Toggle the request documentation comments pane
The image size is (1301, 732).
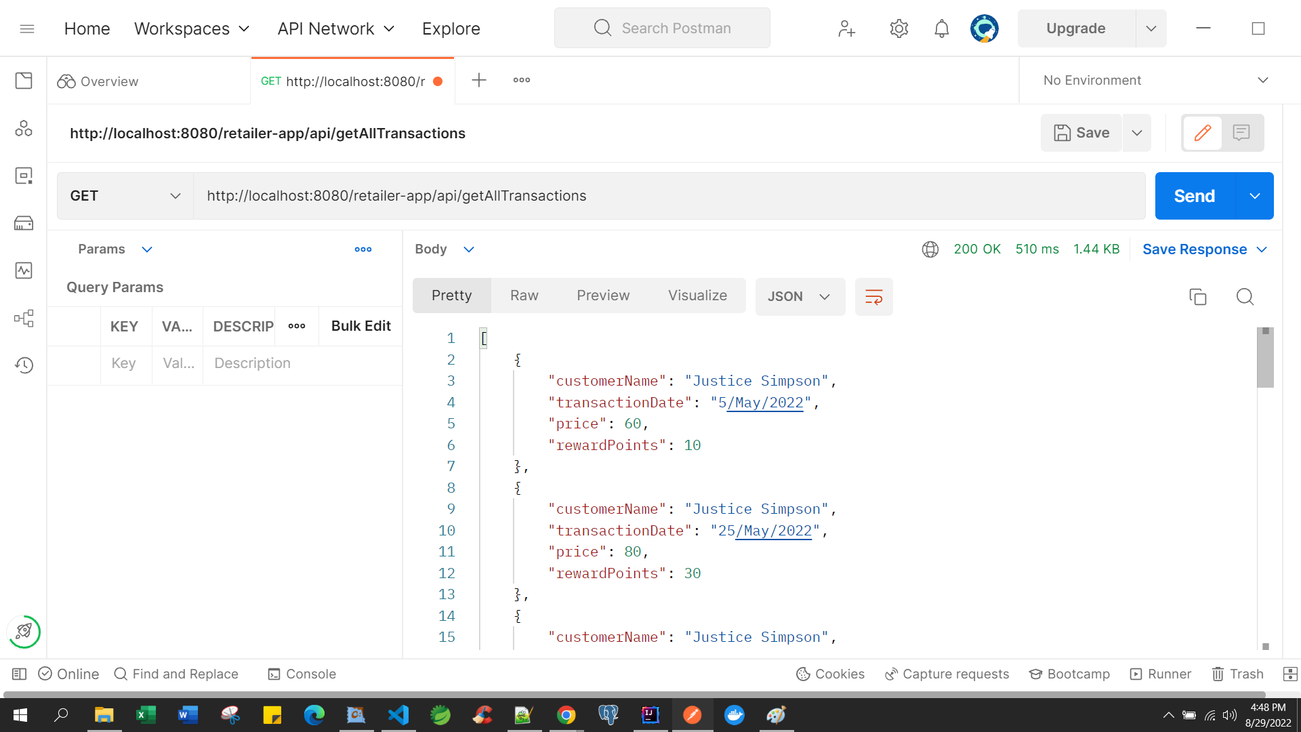tap(1241, 133)
